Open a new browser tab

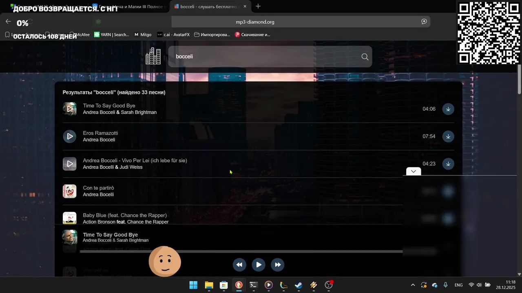click(258, 6)
